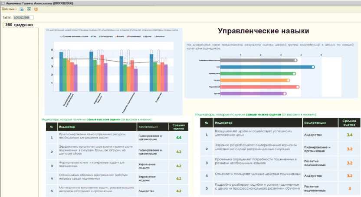Click the gray horizontal bar in right chart
Image resolution: width=361 pixels, height=197 pixels.
coord(259,60)
